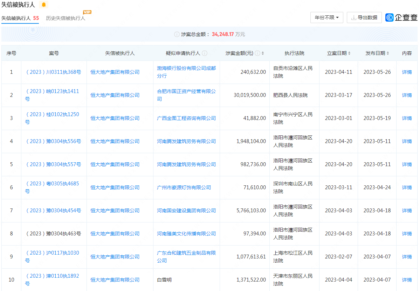Click the 企查查 logo

click(x=401, y=17)
